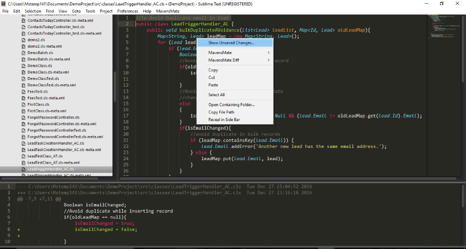
Task: Expand the MavensMate submenu arrow
Action: coord(268,53)
